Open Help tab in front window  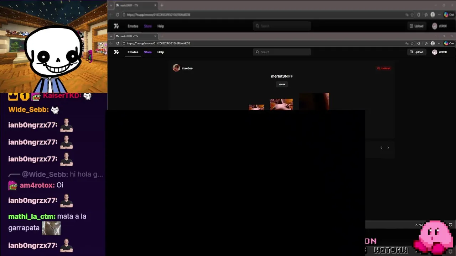[x=161, y=52]
